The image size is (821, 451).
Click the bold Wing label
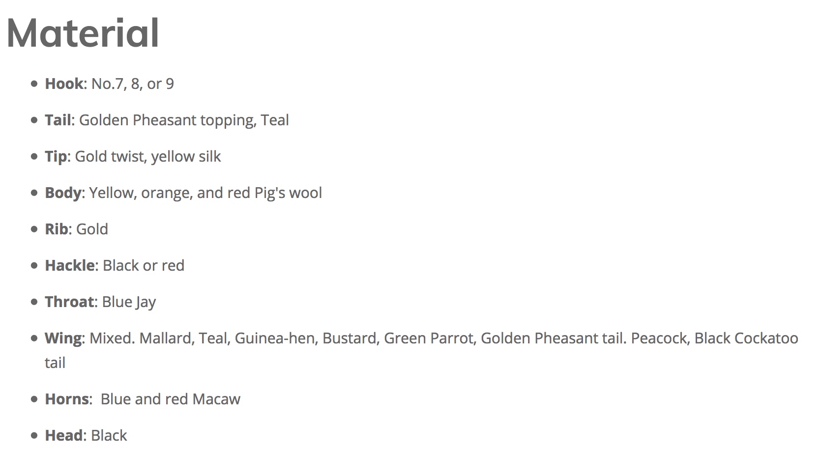coord(63,338)
